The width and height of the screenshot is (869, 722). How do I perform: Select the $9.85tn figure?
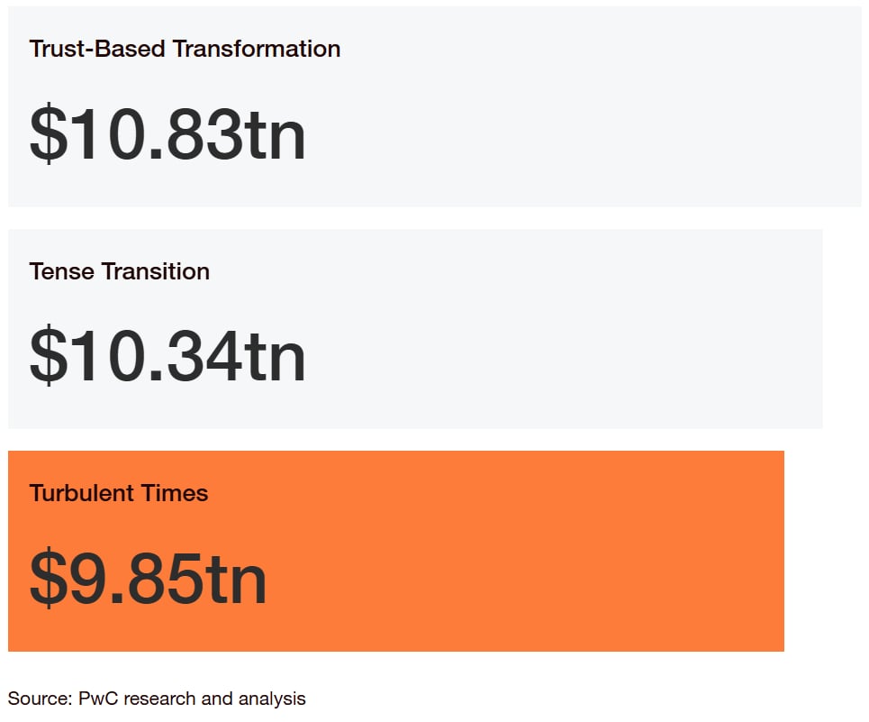coord(148,578)
